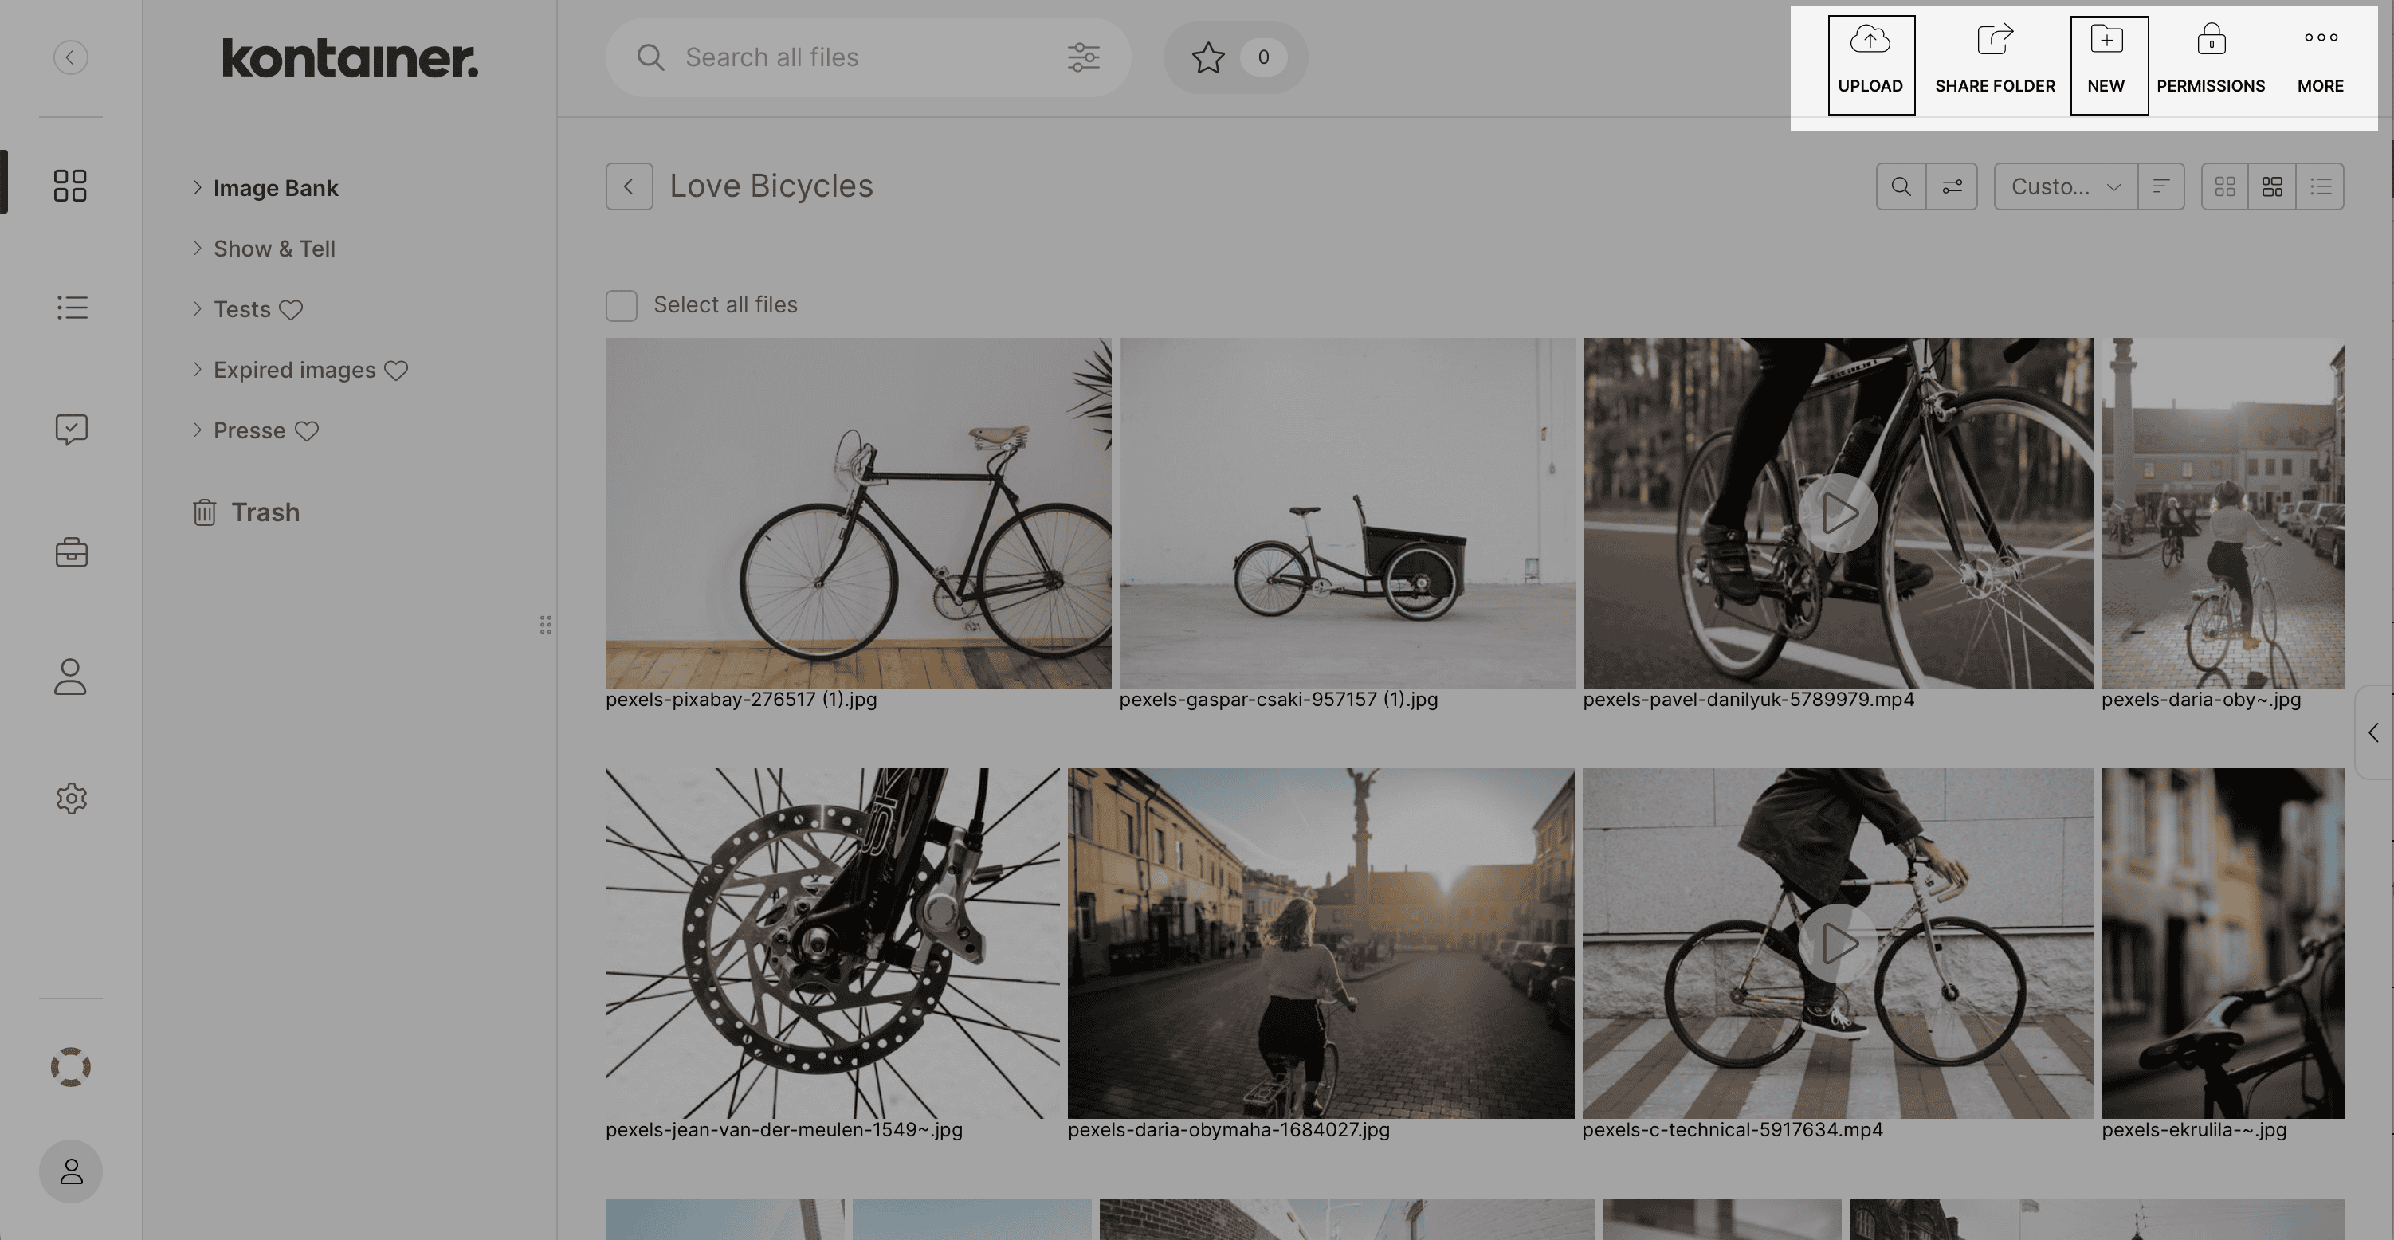2394x1240 pixels.
Task: Click back navigation button
Action: pos(630,185)
